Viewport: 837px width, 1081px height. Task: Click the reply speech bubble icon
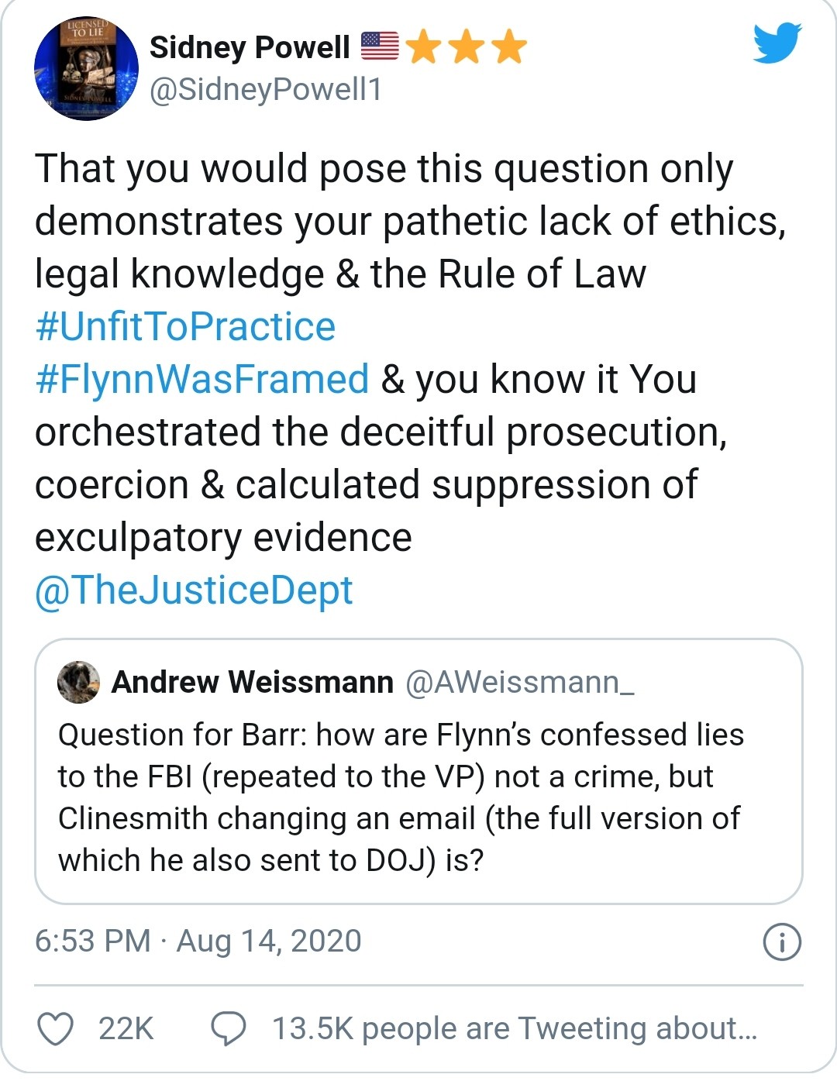(229, 1028)
